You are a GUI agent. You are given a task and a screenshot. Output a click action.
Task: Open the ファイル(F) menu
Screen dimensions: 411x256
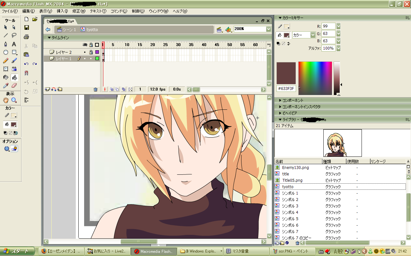click(10, 11)
